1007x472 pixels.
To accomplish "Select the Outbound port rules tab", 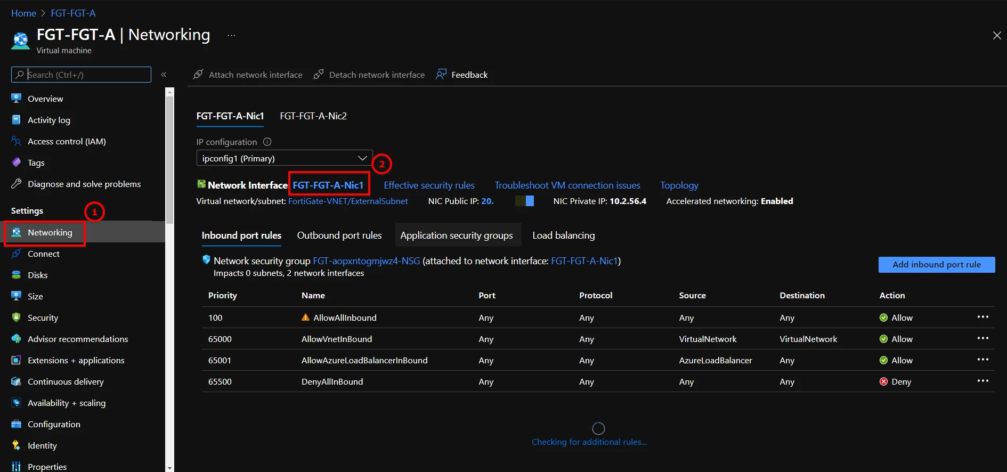I will point(339,235).
